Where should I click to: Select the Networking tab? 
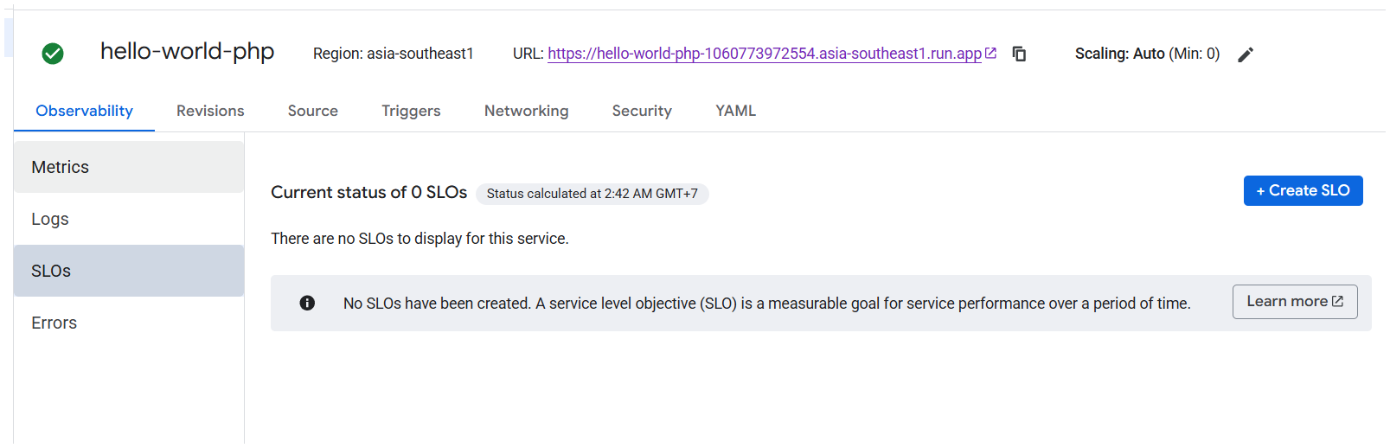tap(527, 111)
